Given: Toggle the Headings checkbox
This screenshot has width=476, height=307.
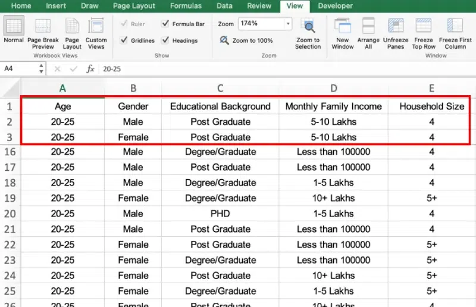Looking at the screenshot, I should tap(165, 40).
